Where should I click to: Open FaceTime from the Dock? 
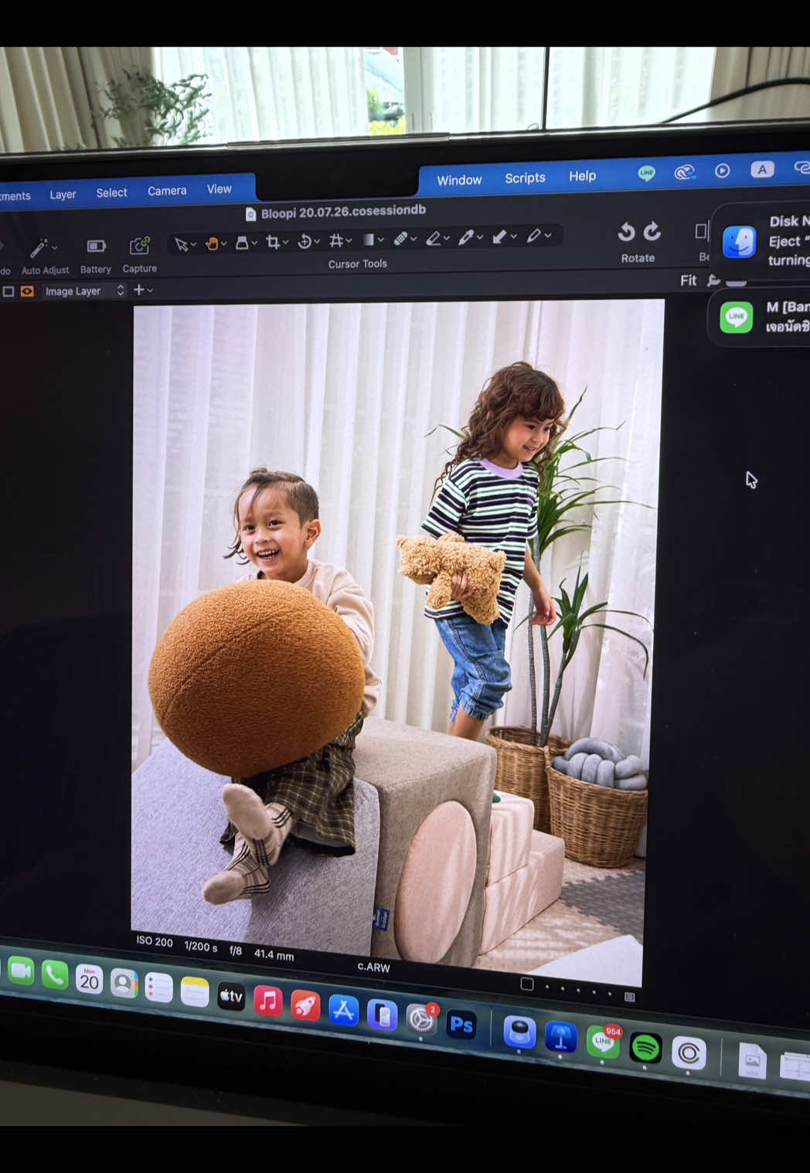[x=21, y=971]
